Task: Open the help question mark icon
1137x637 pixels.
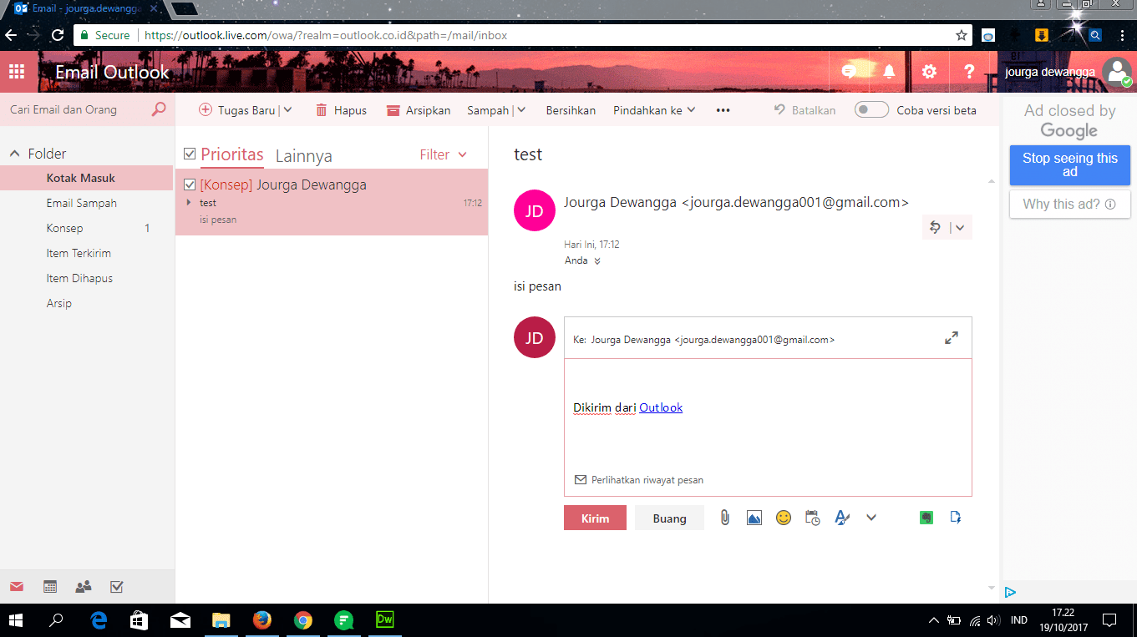Action: click(x=969, y=72)
